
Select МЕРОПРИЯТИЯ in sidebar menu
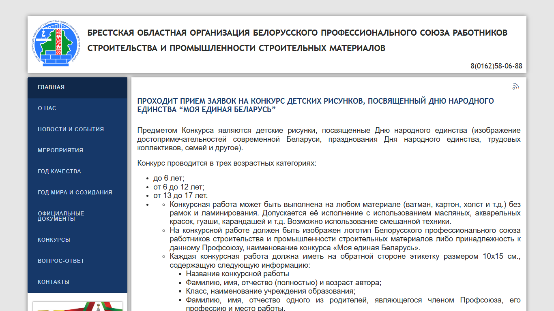tap(77, 151)
